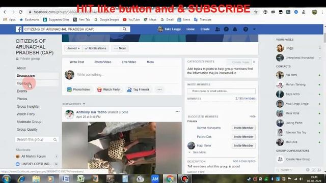Open All Mishmi Forum shortcut
Screen dimensions: 326x183
[33, 157]
